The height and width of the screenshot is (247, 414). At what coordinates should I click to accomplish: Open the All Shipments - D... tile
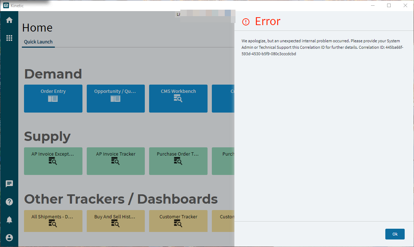click(x=53, y=221)
